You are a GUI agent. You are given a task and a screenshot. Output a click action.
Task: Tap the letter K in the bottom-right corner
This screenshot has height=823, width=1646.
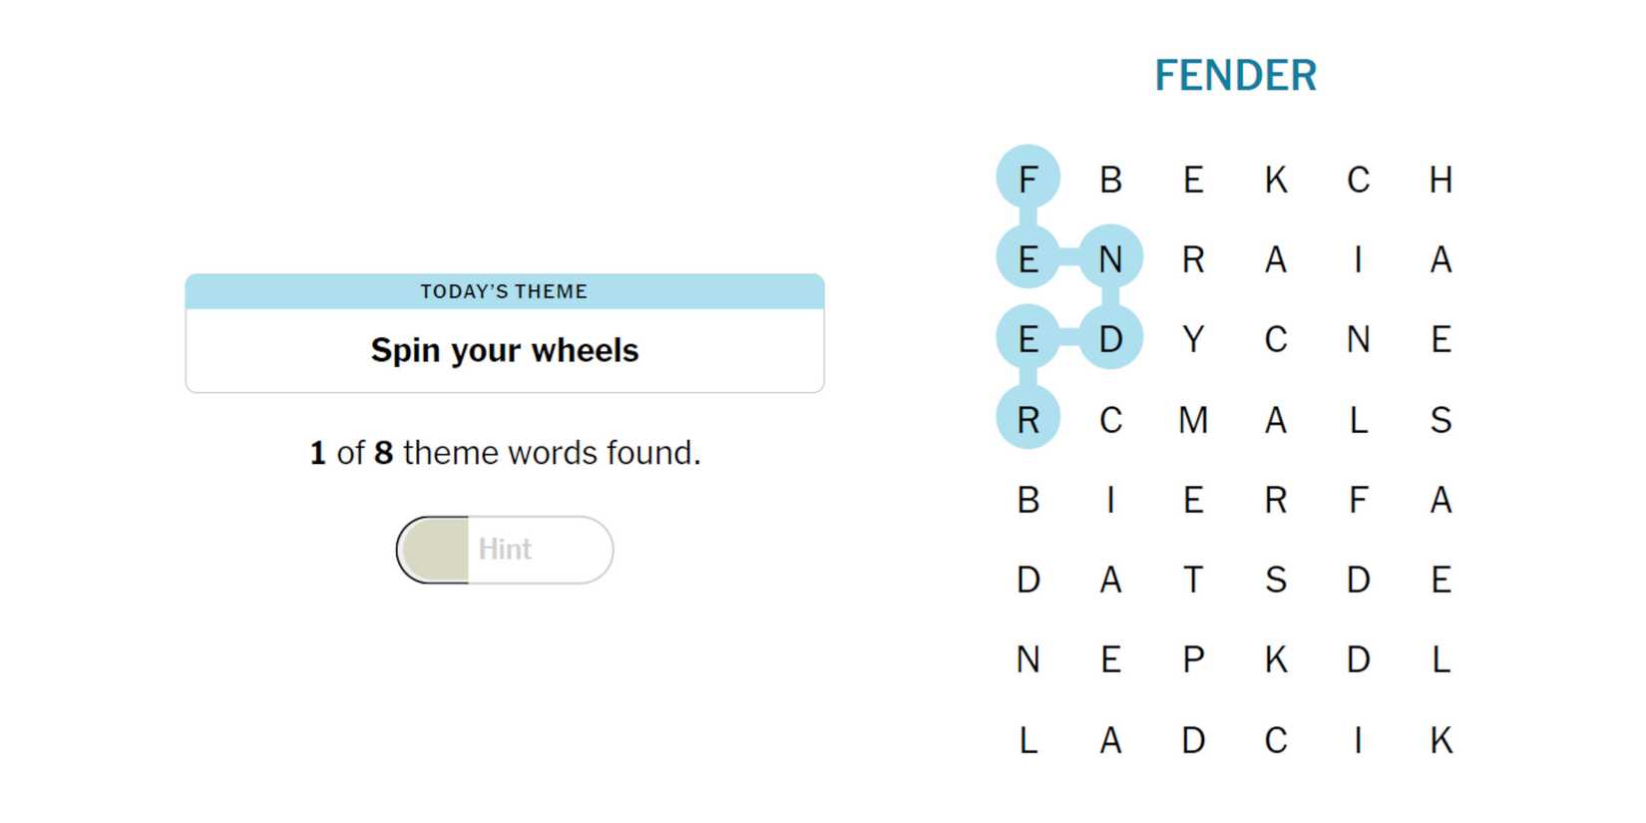click(1440, 740)
